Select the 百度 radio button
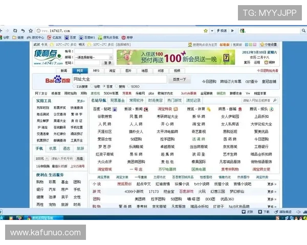This screenshot has height=245, width=307. coord(104,86)
